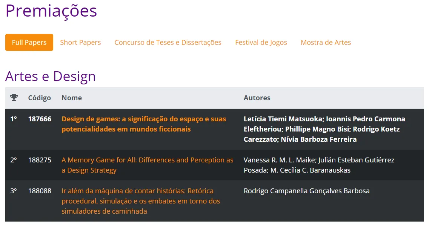This screenshot has height=234, width=429.
Task: Click the Artes e Design section heading
Action: 50,76
